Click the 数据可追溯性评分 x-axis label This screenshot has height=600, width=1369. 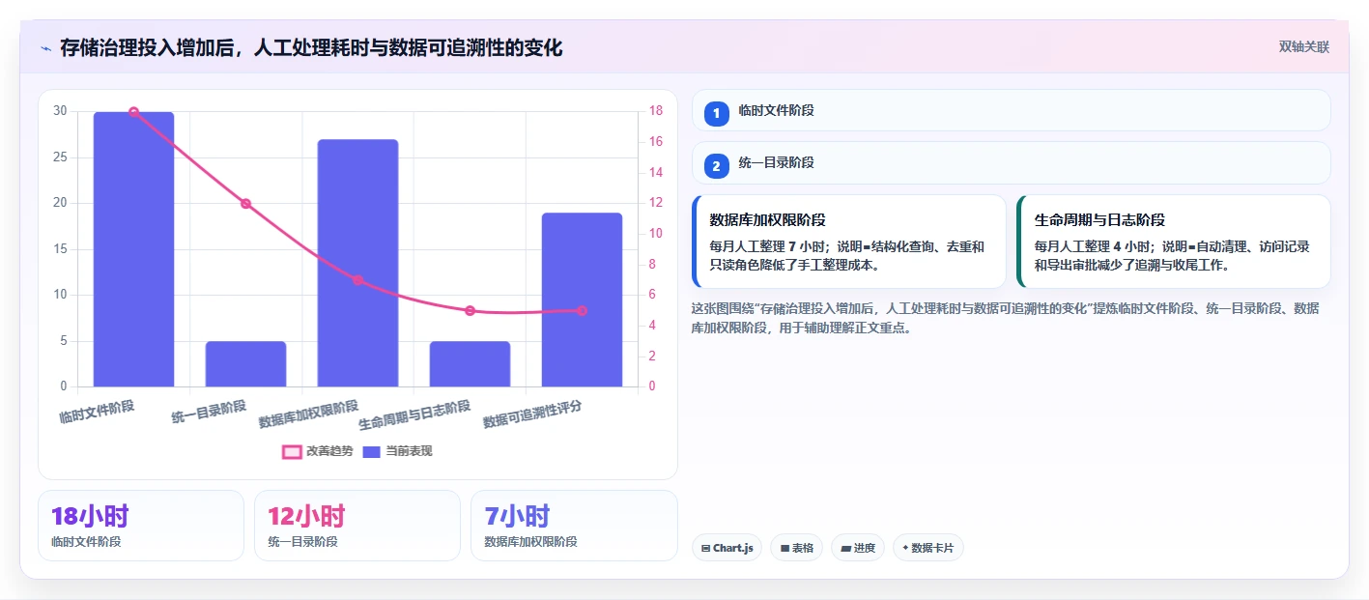click(532, 414)
